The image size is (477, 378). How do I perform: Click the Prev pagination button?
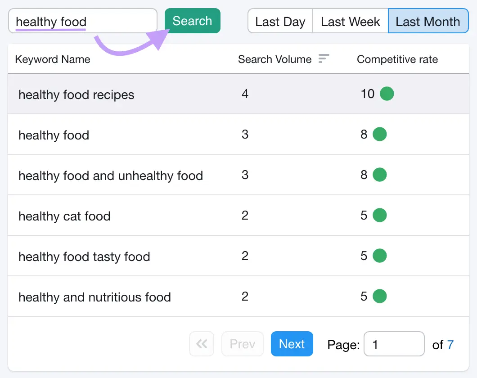[x=242, y=344]
